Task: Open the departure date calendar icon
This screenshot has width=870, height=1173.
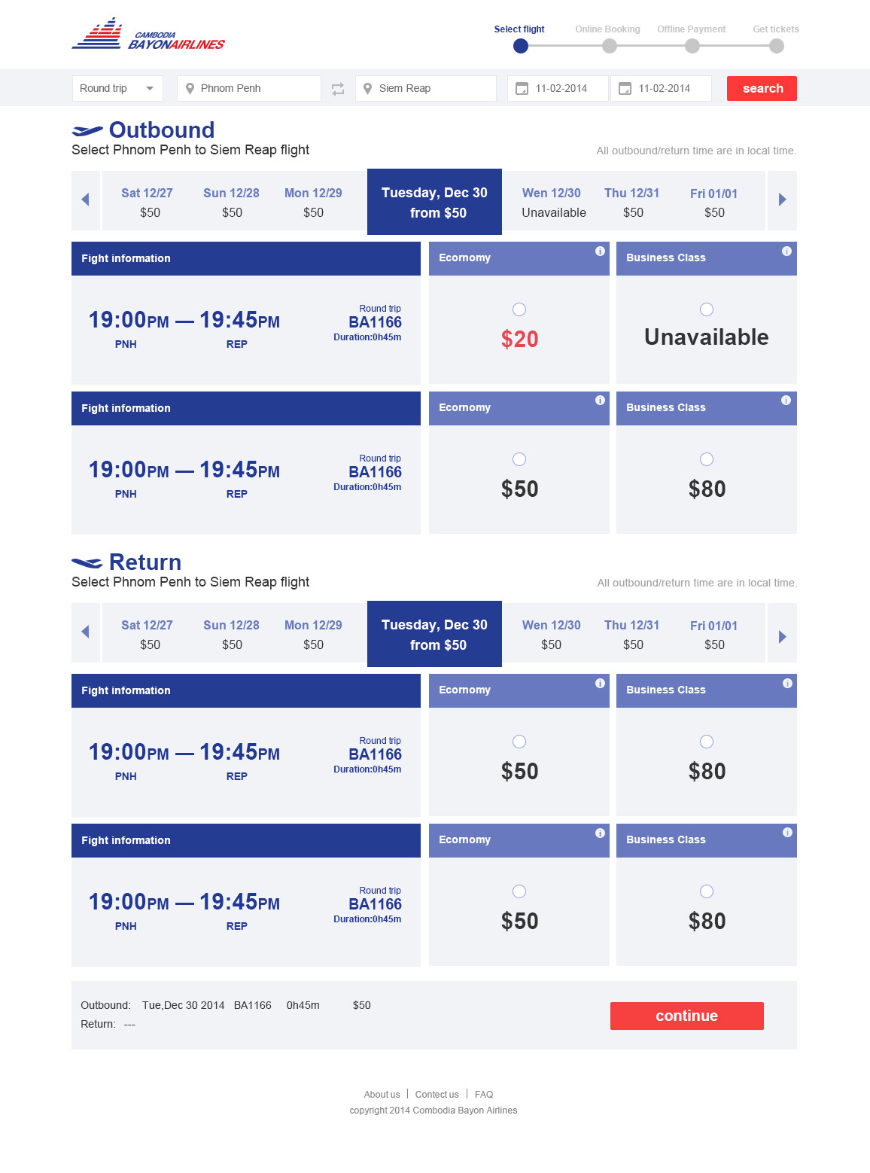Action: coord(522,89)
